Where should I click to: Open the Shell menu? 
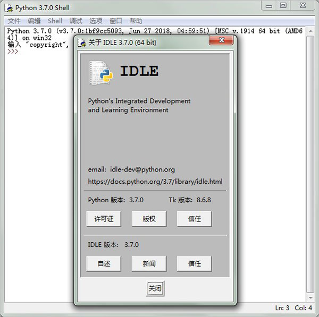point(55,21)
